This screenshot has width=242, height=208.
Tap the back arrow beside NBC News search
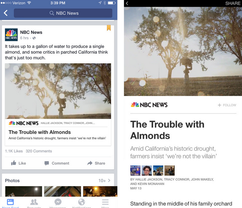[6, 13]
